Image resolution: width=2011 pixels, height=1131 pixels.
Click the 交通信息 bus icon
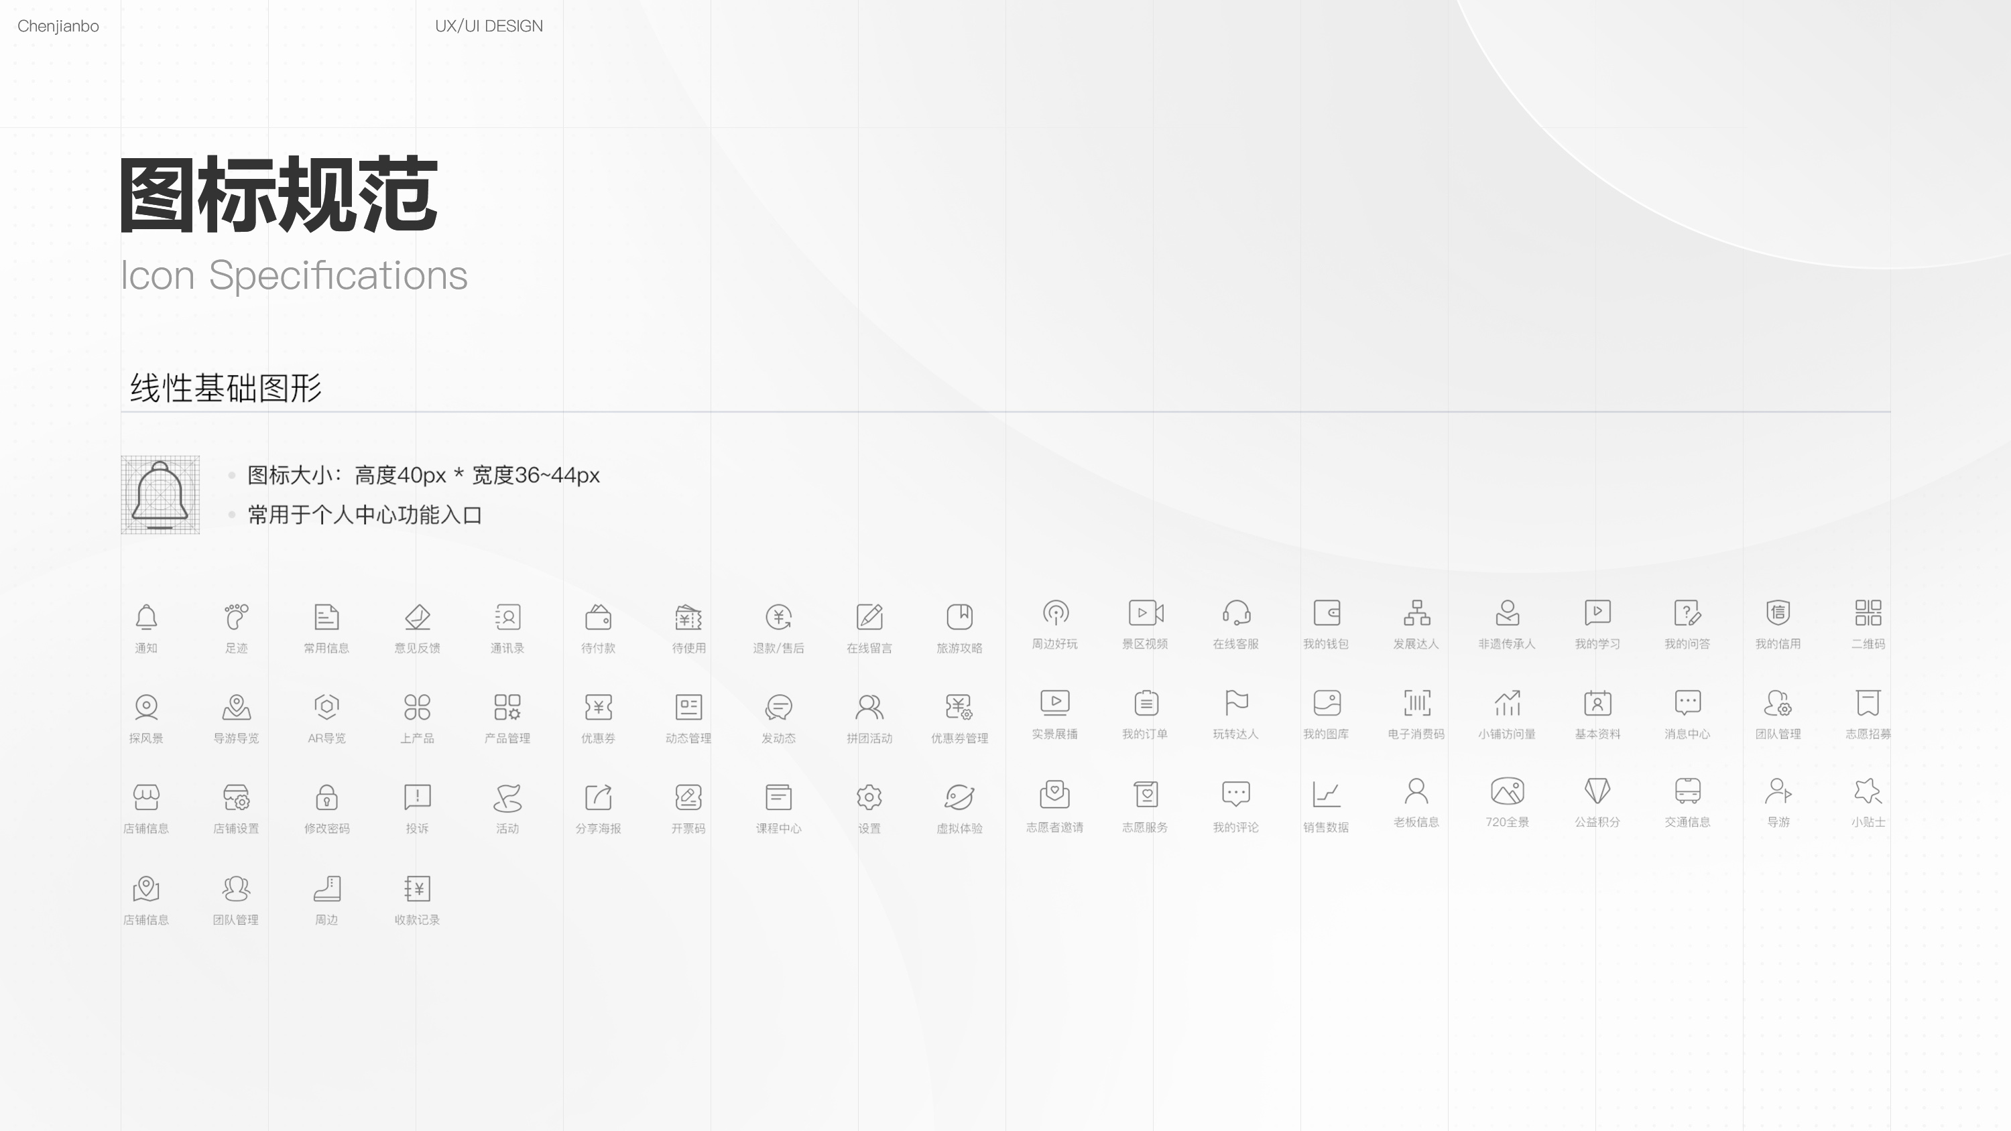tap(1687, 791)
